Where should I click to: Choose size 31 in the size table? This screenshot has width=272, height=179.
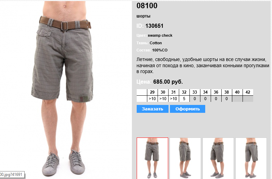tap(173, 92)
